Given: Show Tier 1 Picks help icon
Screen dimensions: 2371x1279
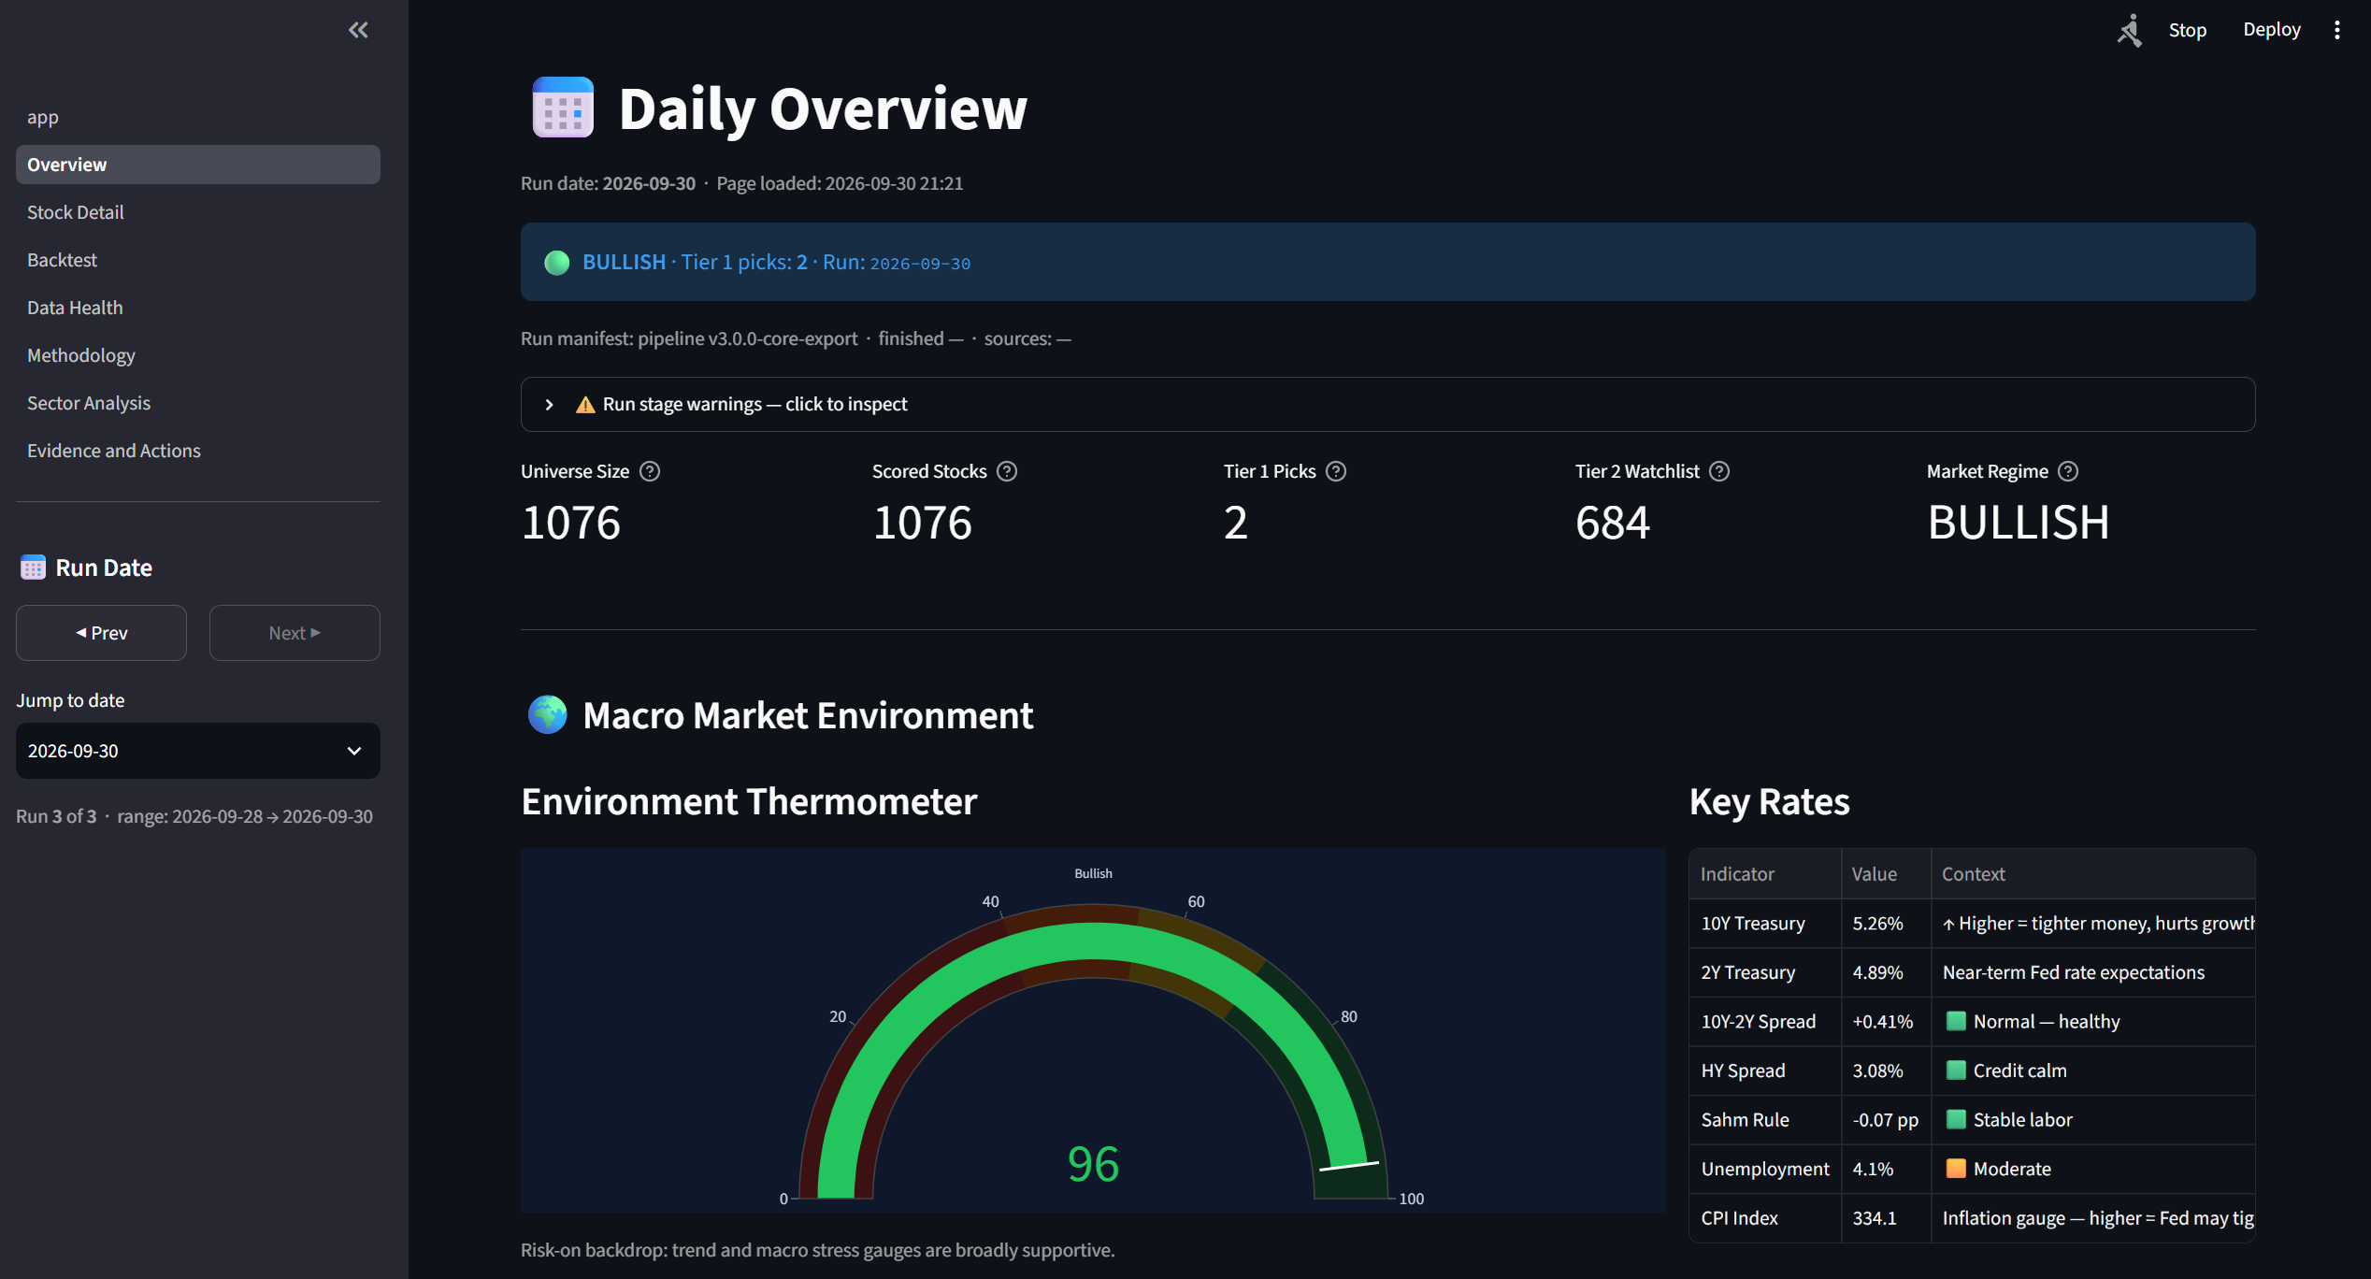Looking at the screenshot, I should pos(1336,471).
